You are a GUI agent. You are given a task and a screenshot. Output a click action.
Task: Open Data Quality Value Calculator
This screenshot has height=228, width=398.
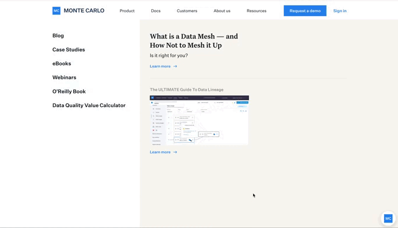89,105
